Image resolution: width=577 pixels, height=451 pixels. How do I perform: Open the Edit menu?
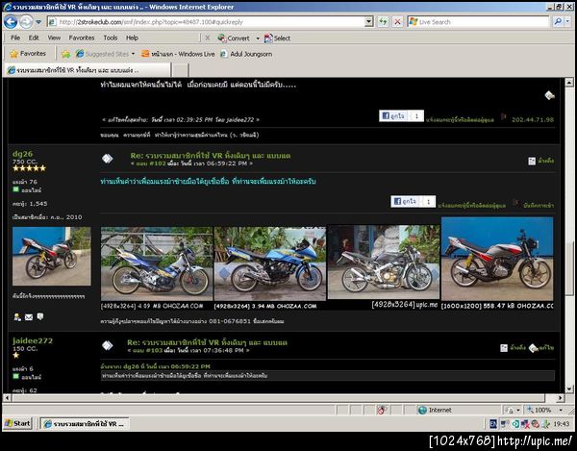[34, 38]
